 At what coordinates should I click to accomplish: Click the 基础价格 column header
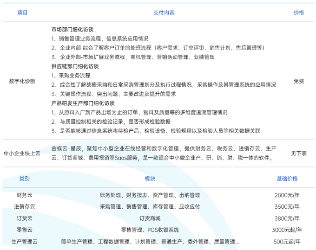tap(287, 179)
